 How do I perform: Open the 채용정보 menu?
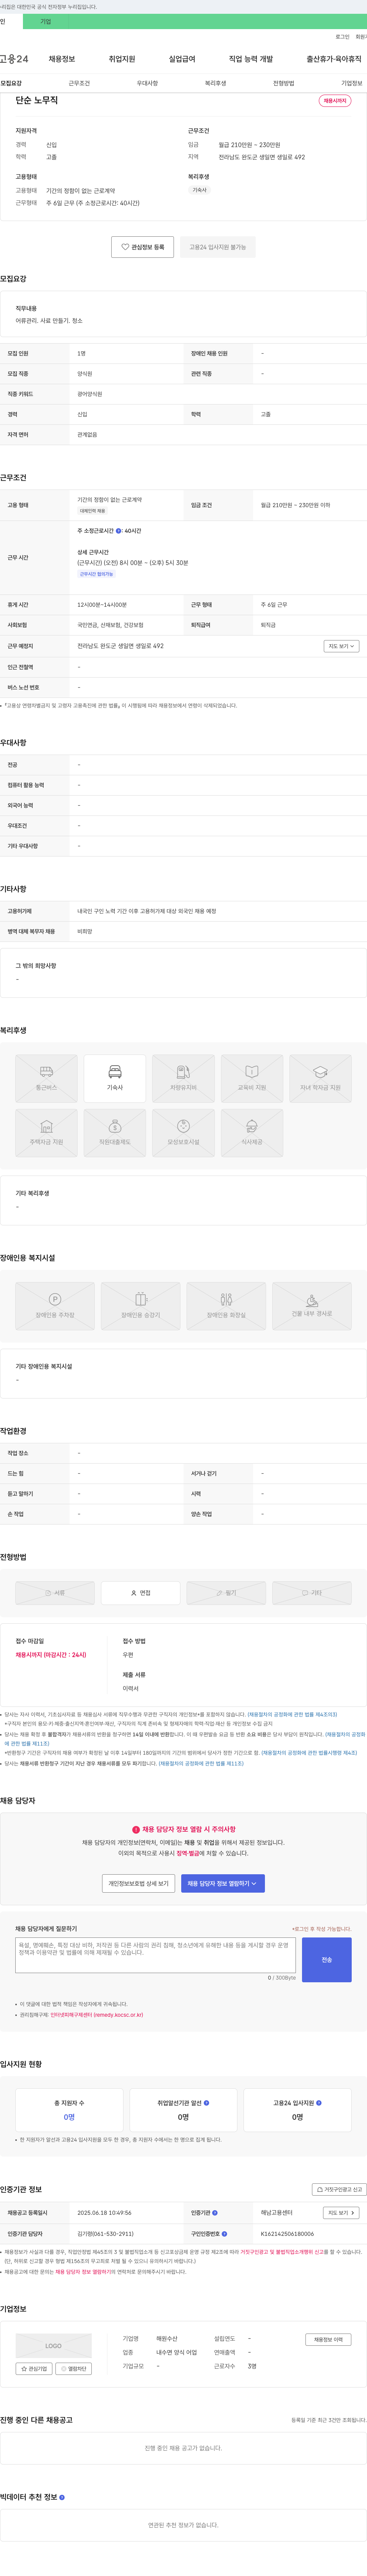[x=62, y=59]
